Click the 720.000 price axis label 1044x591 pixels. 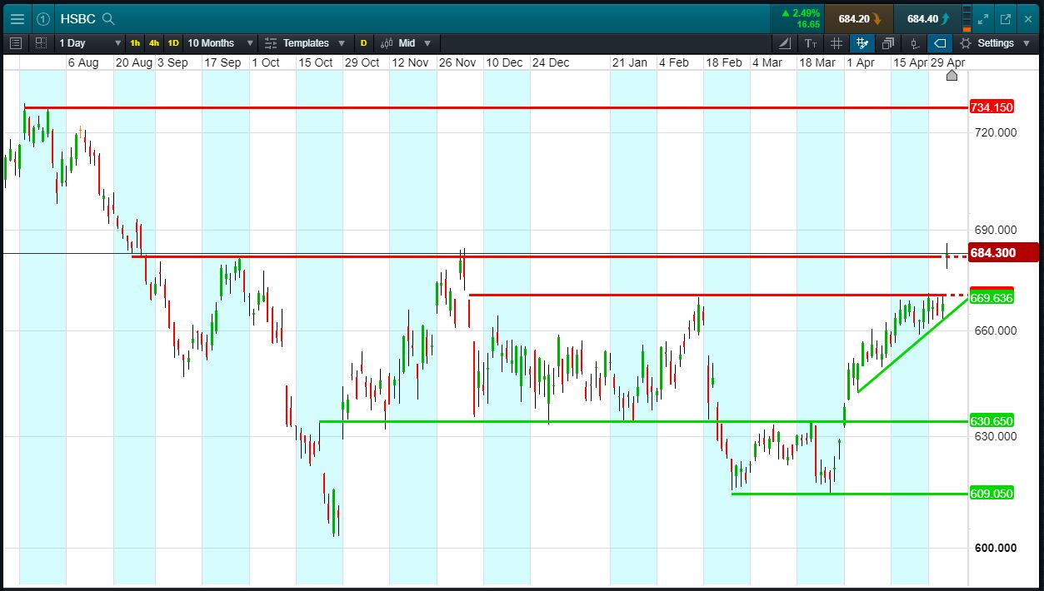[x=995, y=132]
